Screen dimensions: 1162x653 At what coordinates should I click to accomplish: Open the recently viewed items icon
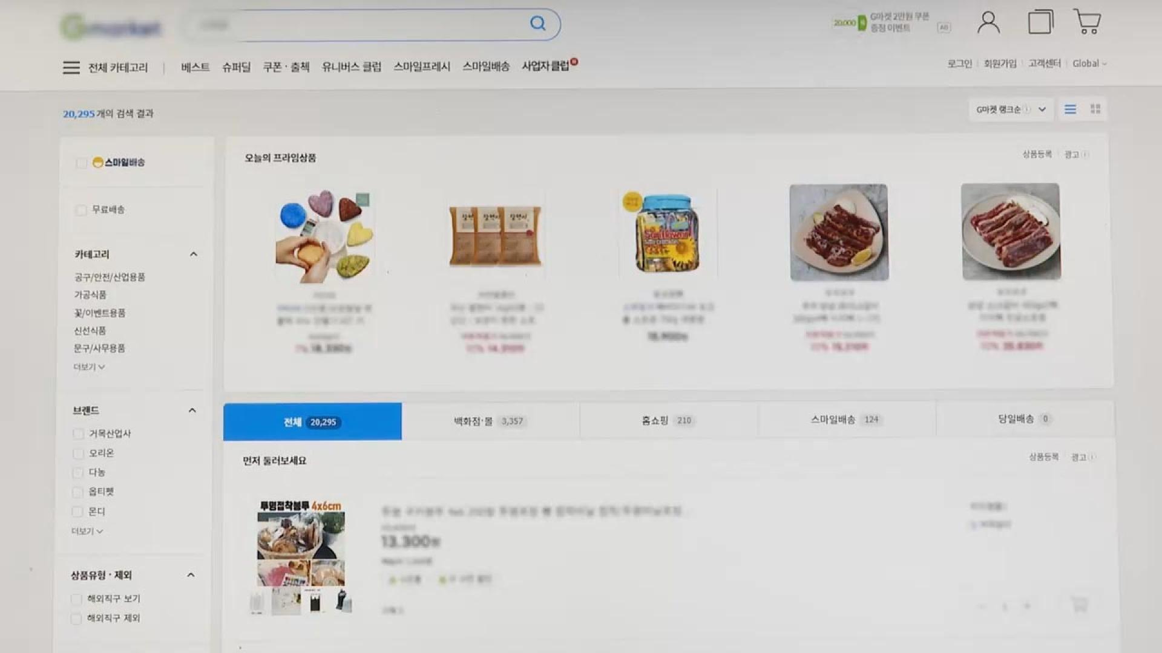[x=1040, y=22]
